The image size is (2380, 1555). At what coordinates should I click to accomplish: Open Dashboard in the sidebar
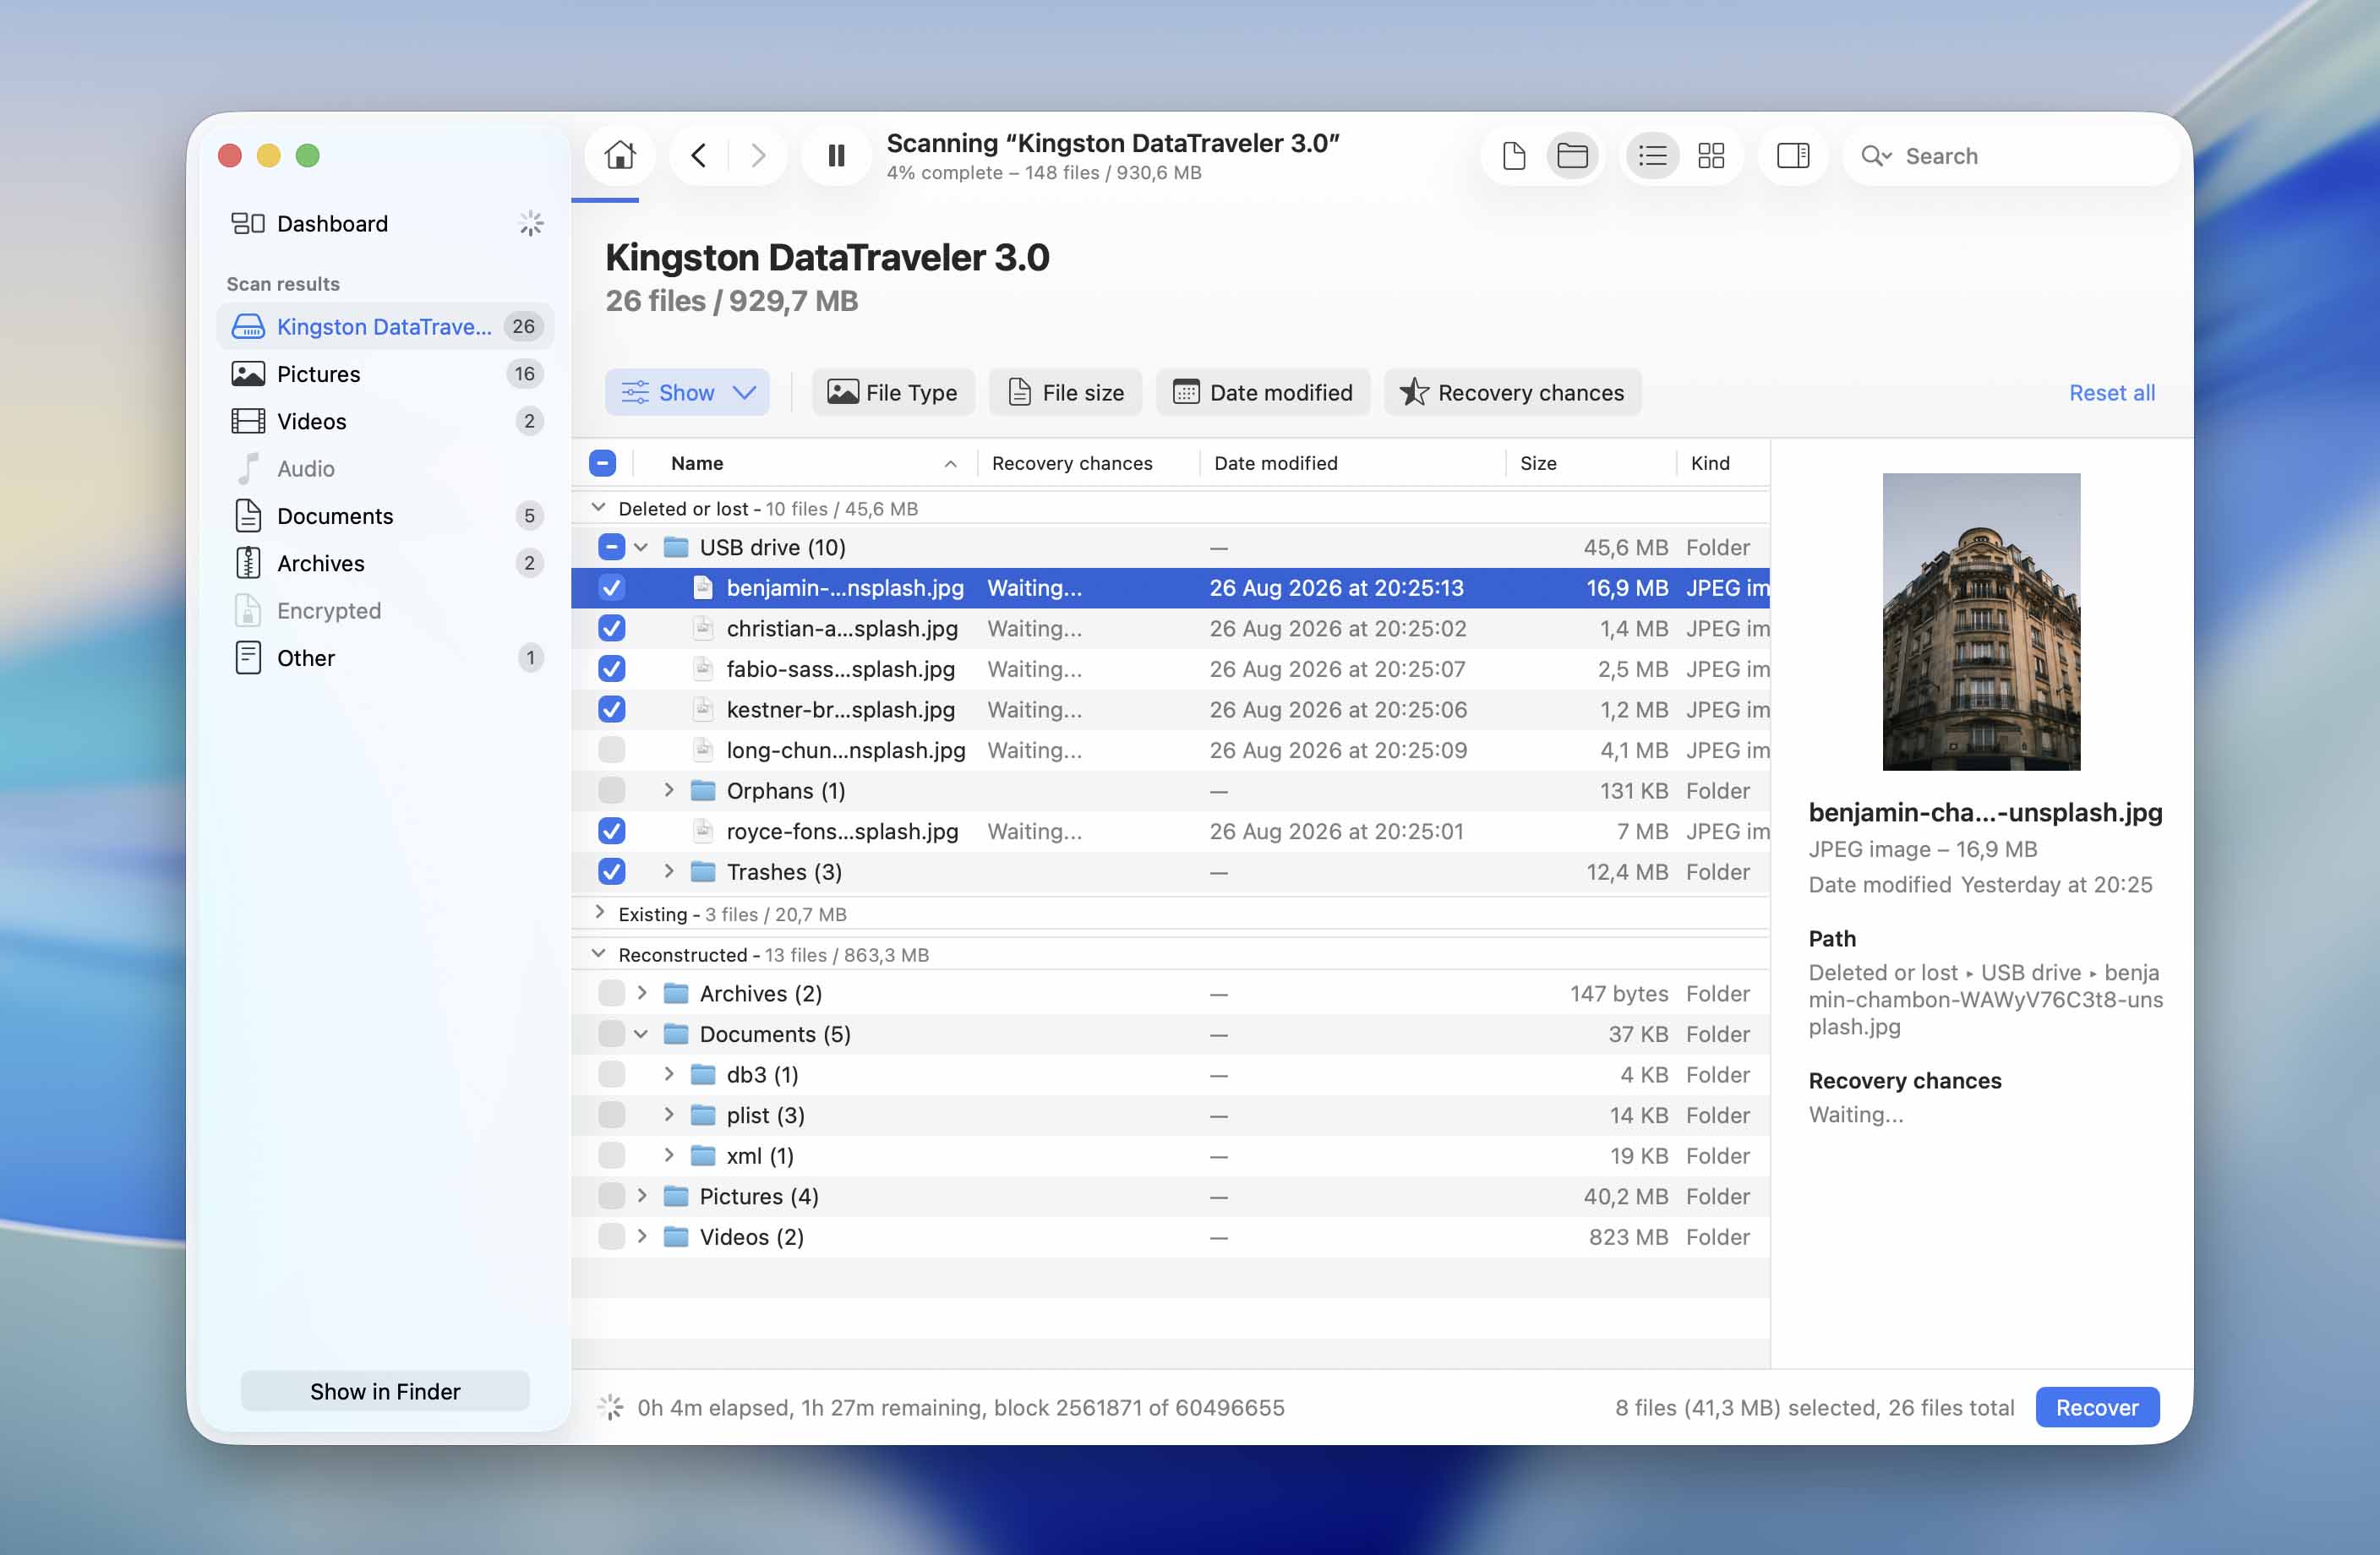tap(385, 223)
